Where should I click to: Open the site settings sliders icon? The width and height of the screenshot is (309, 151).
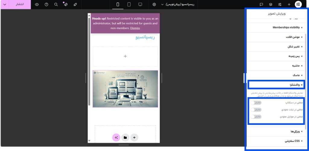click(x=280, y=5)
